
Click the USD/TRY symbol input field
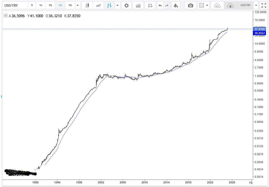[x=14, y=5]
